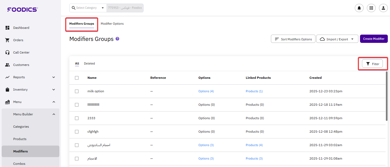The image size is (390, 167).
Task: Check the box next to cfghfgh
Action: [x=77, y=132]
